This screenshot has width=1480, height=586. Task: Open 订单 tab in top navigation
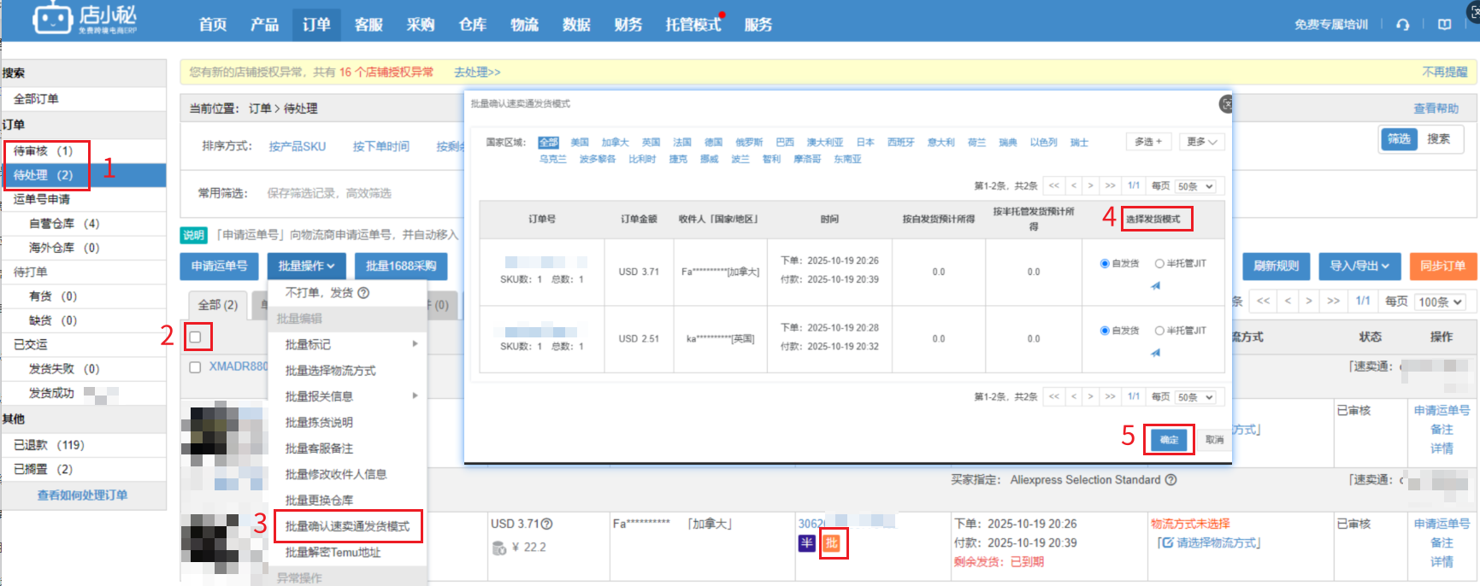[316, 25]
